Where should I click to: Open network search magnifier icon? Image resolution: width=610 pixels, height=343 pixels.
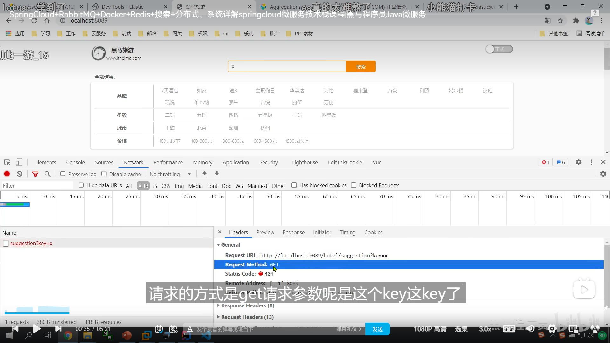[47, 174]
